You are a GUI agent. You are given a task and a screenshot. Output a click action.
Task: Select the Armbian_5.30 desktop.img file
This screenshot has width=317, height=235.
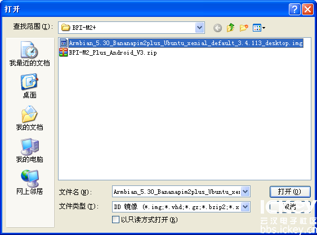click(186, 43)
